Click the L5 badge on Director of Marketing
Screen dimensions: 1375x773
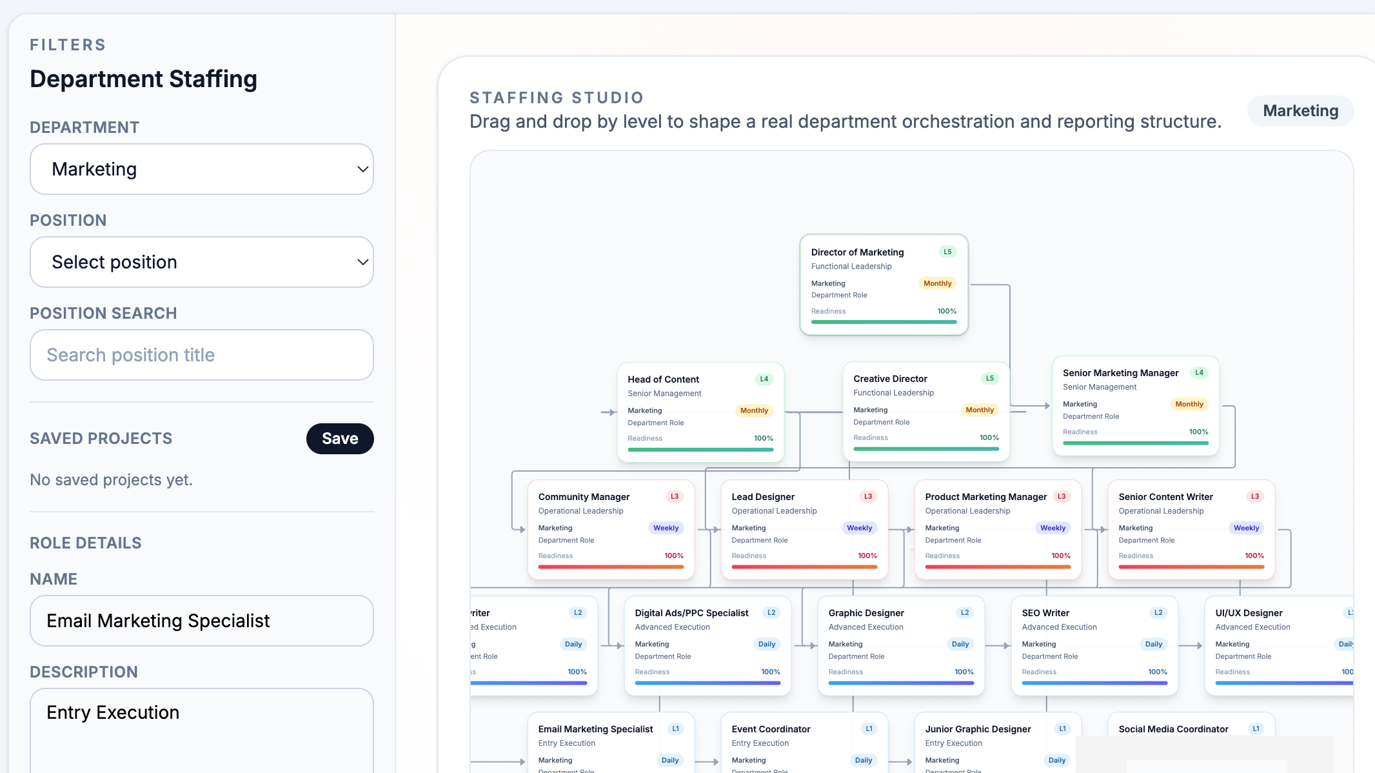click(947, 252)
